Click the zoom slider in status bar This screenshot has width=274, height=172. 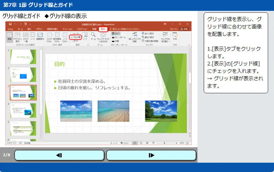[x=164, y=143]
